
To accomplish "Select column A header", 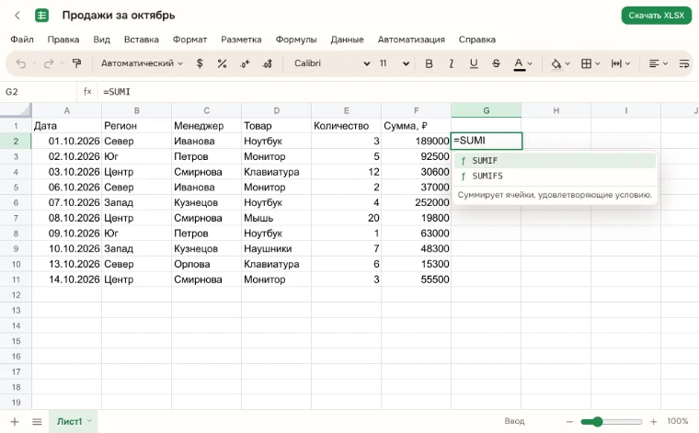I will coord(66,110).
